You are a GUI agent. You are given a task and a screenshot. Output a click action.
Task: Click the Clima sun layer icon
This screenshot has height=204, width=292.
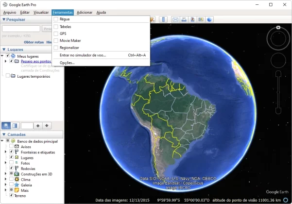click(17, 179)
